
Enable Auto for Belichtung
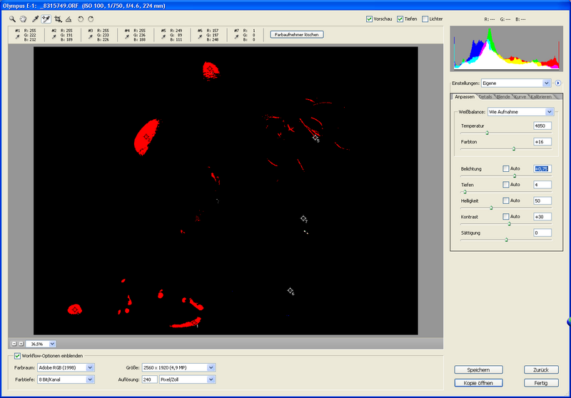point(506,169)
